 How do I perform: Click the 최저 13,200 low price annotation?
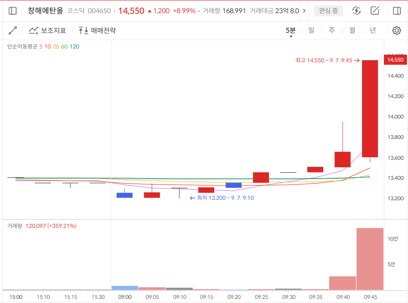pos(222,198)
